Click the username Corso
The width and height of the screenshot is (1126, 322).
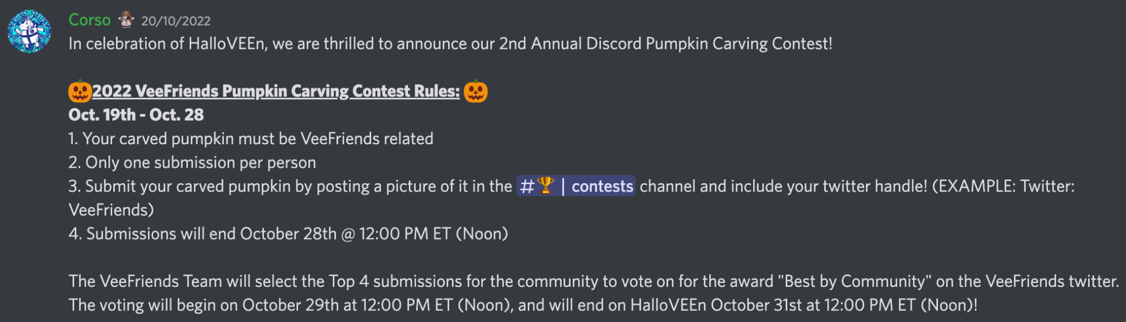tap(91, 20)
